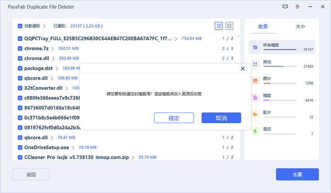This screenshot has height=193, width=331.
Task: Expand the chrome.7z duplicate group
Action: pyautogui.click(x=53, y=48)
